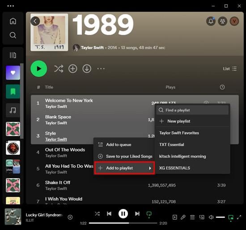Image resolution: width=246 pixels, height=230 pixels.
Task: Add to Taylor Swift Favorites playlist
Action: 192,133
